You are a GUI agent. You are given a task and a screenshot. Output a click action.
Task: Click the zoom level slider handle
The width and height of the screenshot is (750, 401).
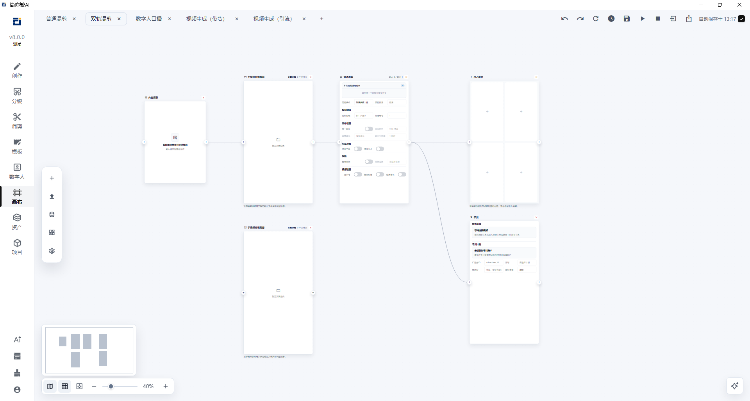[111, 386]
